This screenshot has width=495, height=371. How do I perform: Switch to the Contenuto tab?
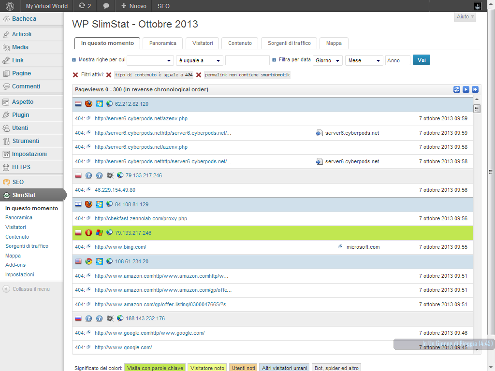[240, 43]
